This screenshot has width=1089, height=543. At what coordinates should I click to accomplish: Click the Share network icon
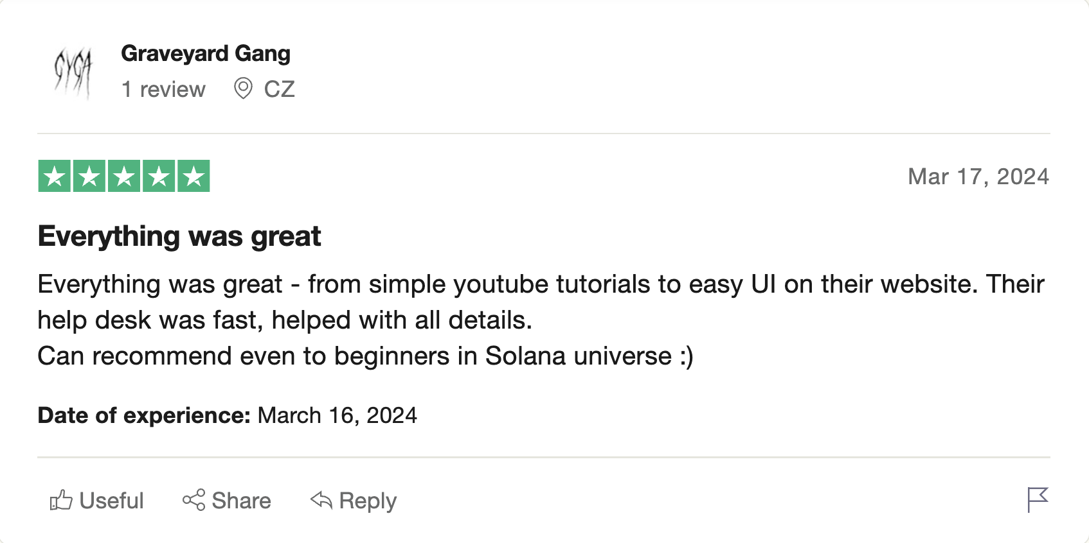194,500
